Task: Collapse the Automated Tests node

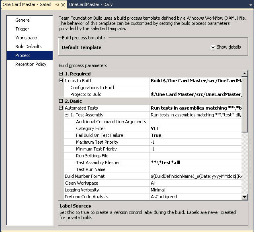Action: (x=61, y=108)
